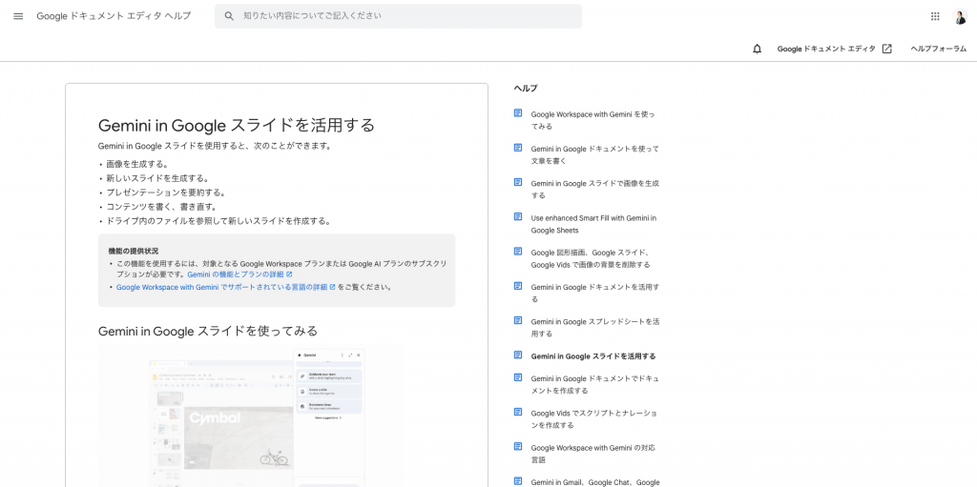Open the Google apps grid
The height and width of the screenshot is (487, 977).
pos(935,16)
